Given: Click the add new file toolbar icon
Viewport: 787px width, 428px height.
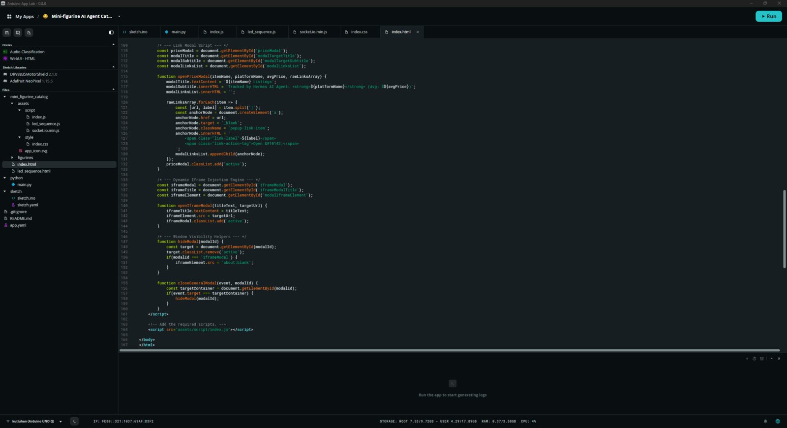Looking at the screenshot, I should 29,32.
